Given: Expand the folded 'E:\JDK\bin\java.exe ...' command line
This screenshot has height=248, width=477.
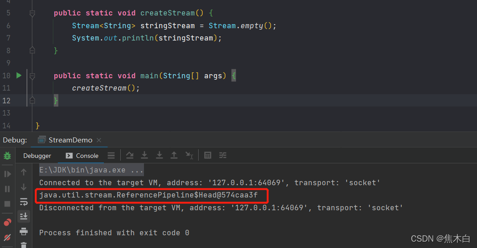Looking at the screenshot, I should coord(91,170).
